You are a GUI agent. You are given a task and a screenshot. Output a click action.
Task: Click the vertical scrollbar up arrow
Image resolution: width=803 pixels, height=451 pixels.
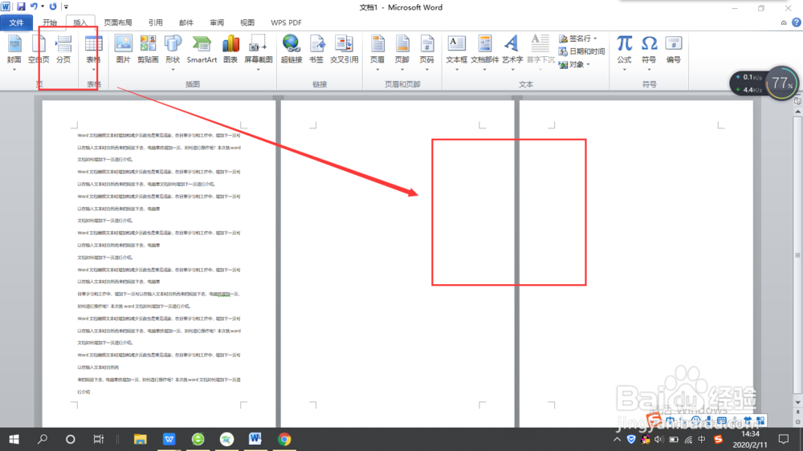(797, 111)
